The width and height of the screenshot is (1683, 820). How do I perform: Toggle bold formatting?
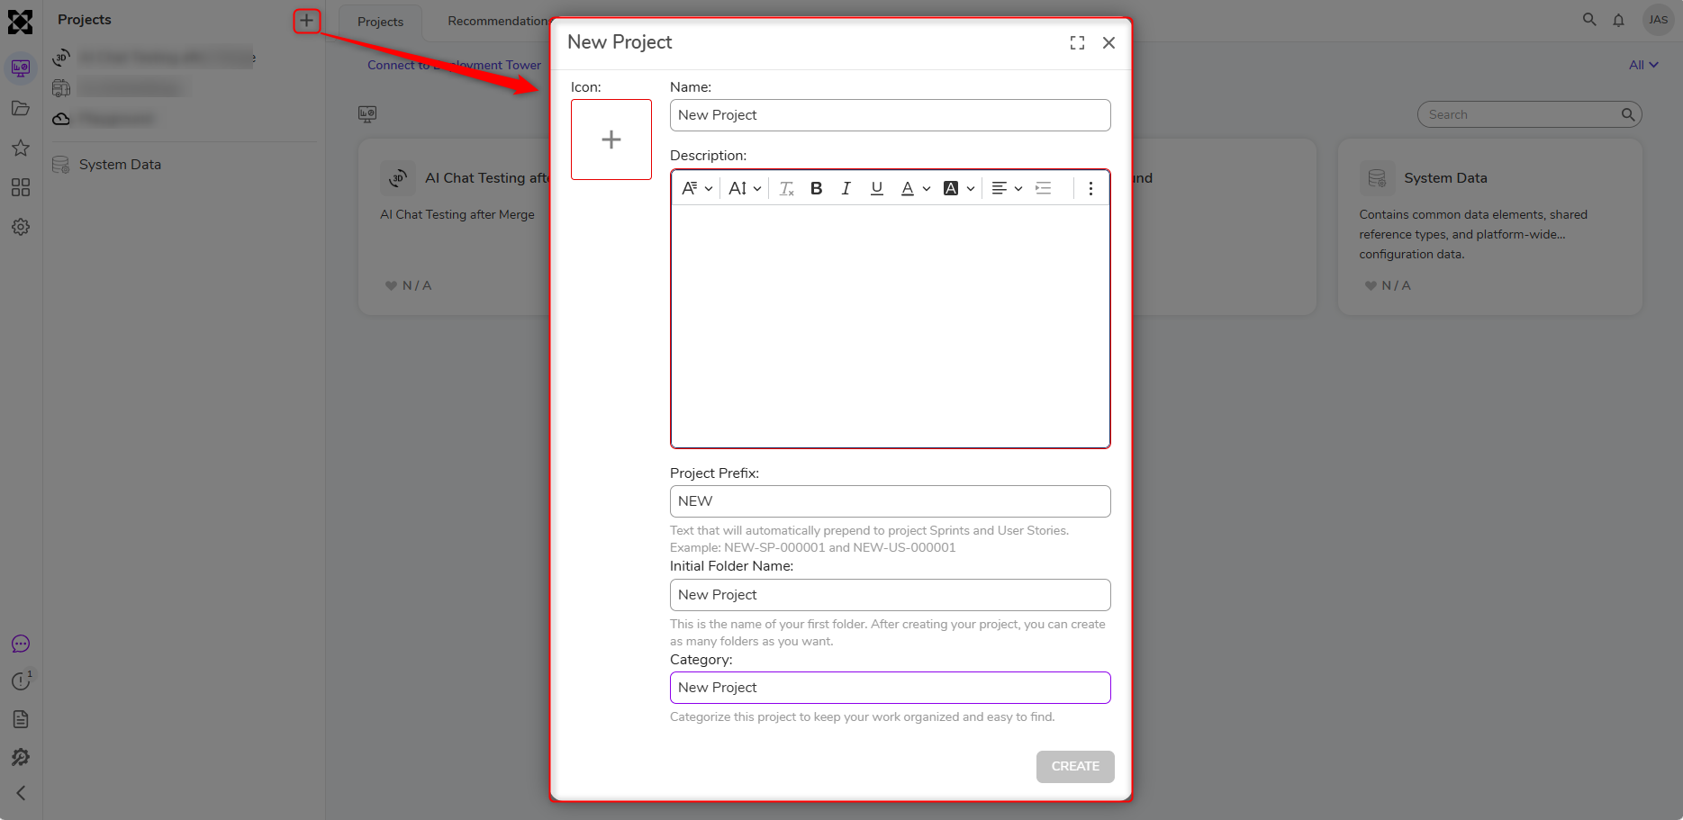pyautogui.click(x=816, y=188)
